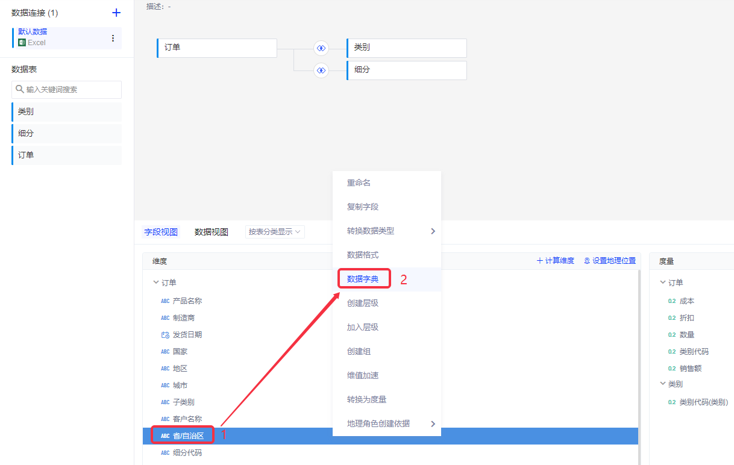Switch to the 字段视图 tab
The width and height of the screenshot is (734, 465).
161,232
